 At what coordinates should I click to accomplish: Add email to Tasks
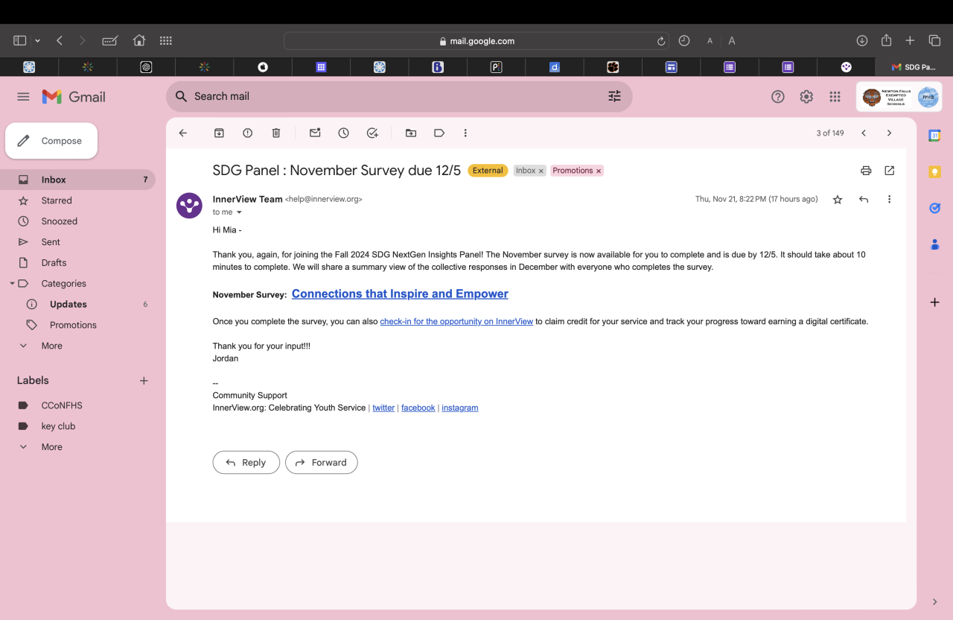372,133
